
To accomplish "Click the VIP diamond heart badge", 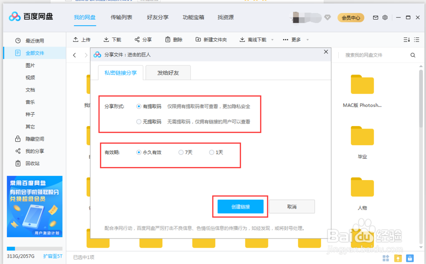I will click(x=328, y=17).
